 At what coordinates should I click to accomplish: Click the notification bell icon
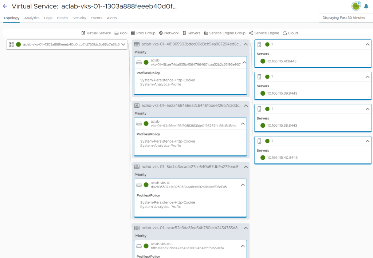click(x=366, y=6)
